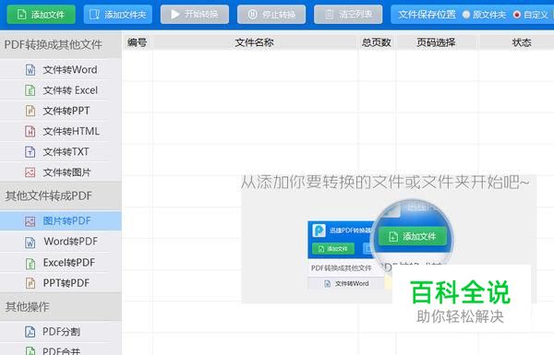Click the PDF icon beside PDF合并
Screen dimensions: 554x355
tap(30, 350)
